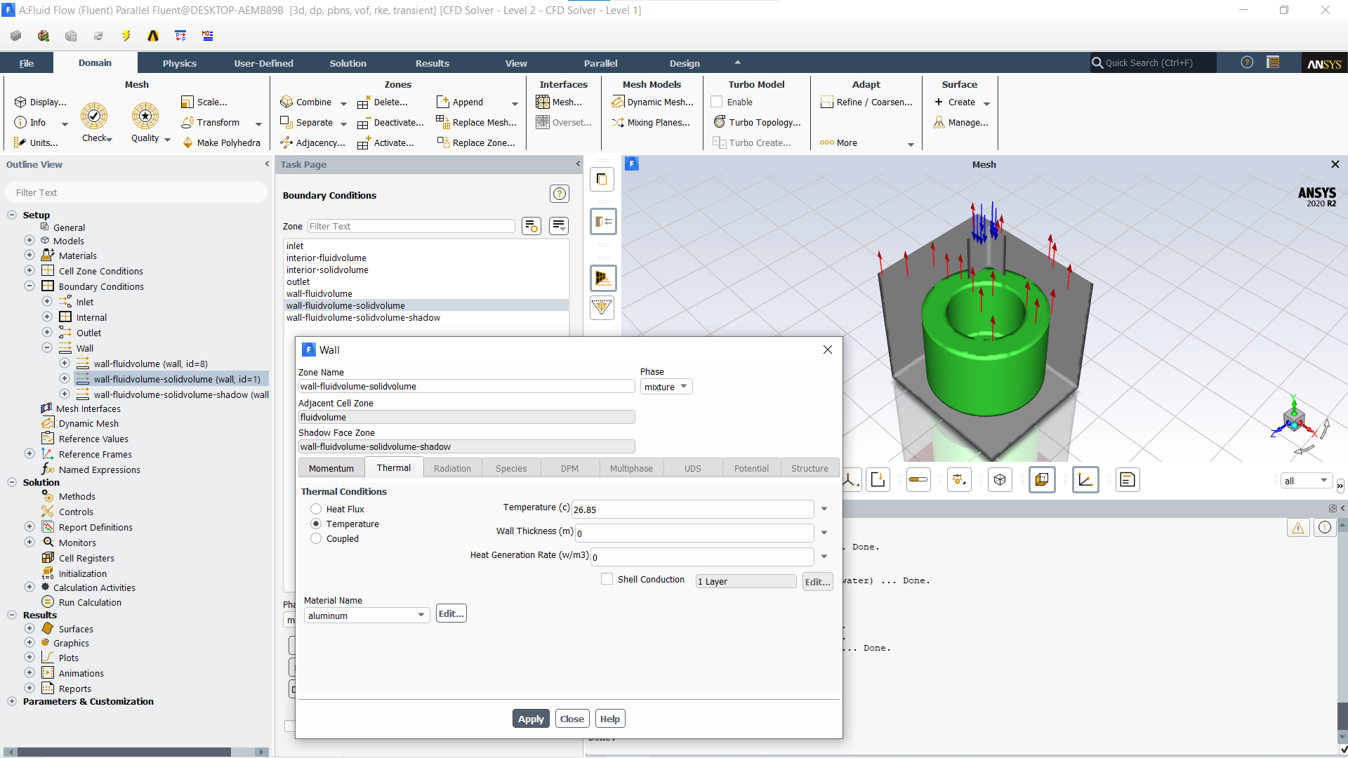Click Make Polyhedra icon
1348x758 pixels.
click(187, 142)
